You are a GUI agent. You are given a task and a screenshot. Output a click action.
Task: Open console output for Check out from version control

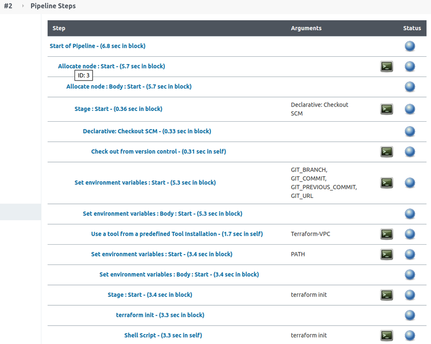(386, 151)
